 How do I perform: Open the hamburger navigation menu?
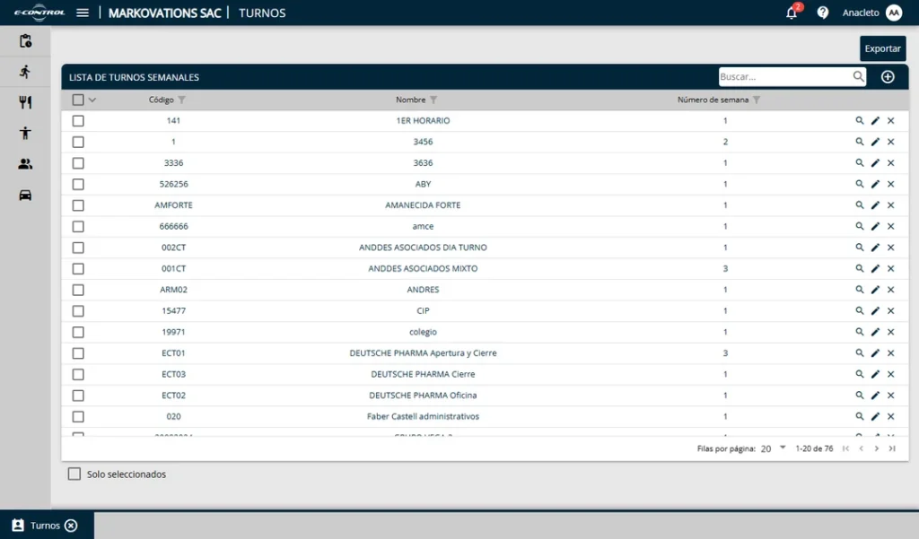coord(83,13)
